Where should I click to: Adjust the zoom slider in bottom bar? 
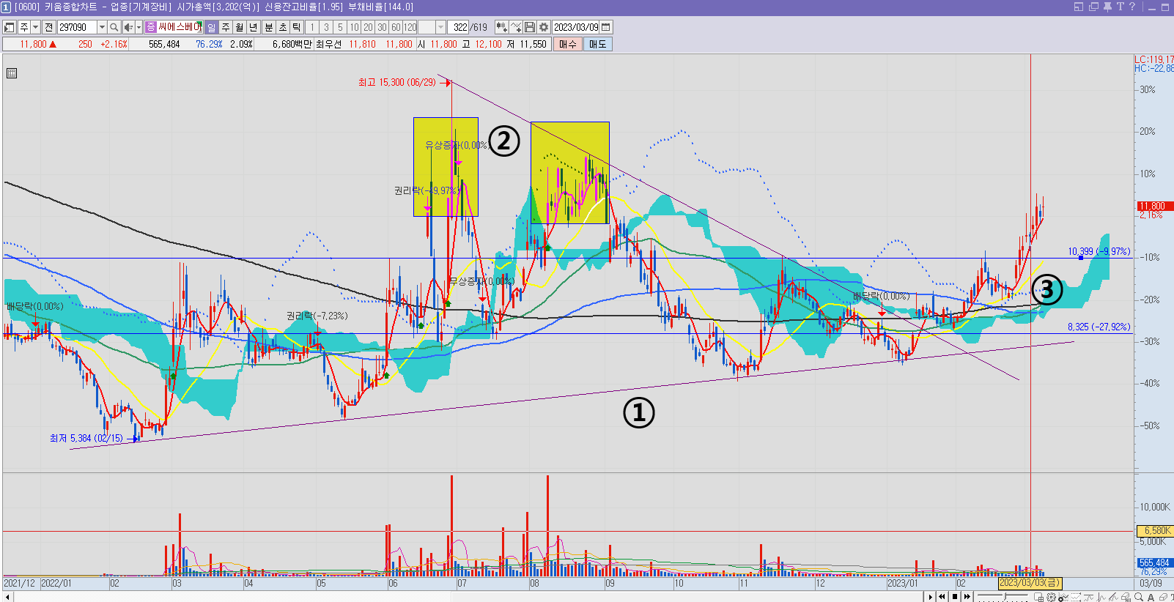[1005, 596]
